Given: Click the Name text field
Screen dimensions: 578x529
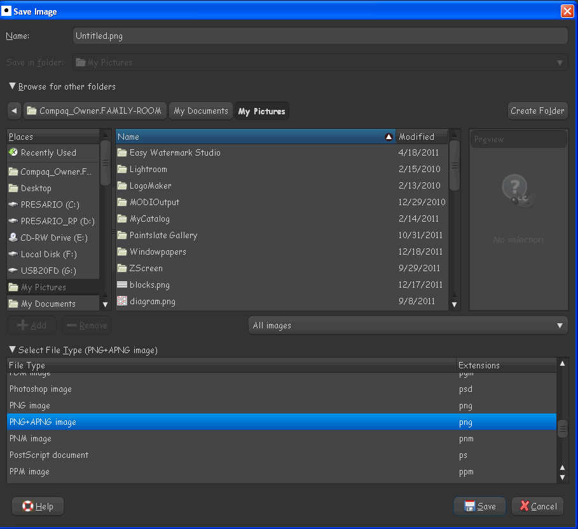Looking at the screenshot, I should coord(320,36).
